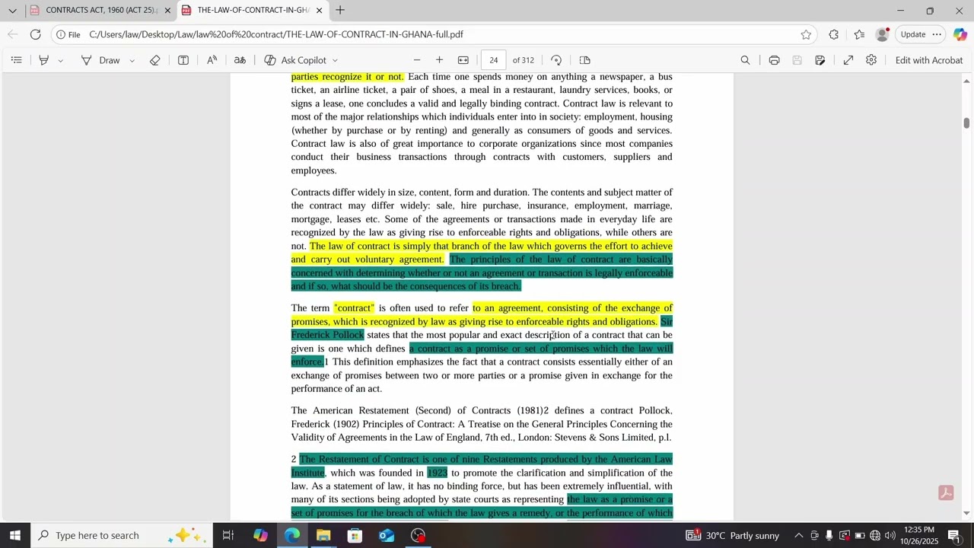The image size is (974, 548).
Task: Select the Highlight tool
Action: click(x=43, y=60)
